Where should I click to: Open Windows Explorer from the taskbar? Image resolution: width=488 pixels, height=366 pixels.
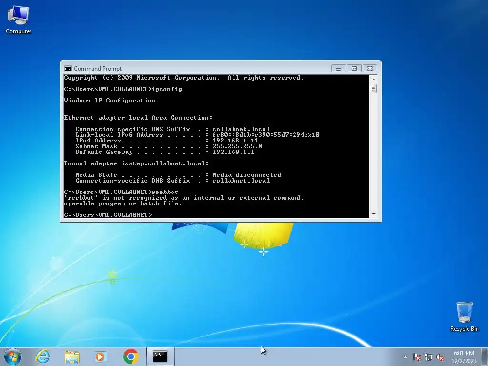[x=72, y=356]
